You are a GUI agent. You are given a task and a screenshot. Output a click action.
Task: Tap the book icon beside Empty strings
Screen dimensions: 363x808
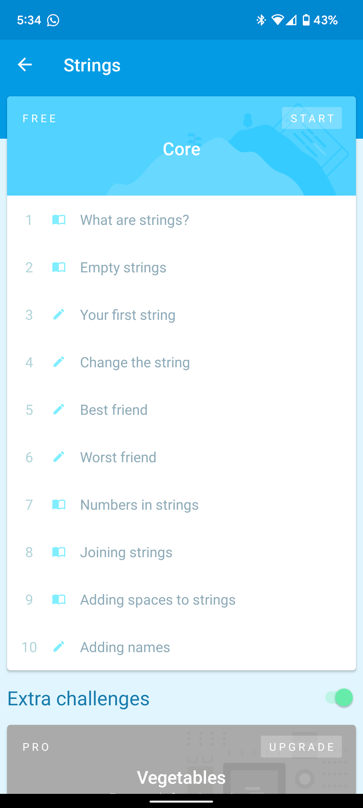coord(59,267)
